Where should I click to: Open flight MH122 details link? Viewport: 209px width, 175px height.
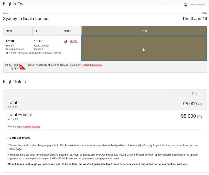pyautogui.click(x=74, y=41)
